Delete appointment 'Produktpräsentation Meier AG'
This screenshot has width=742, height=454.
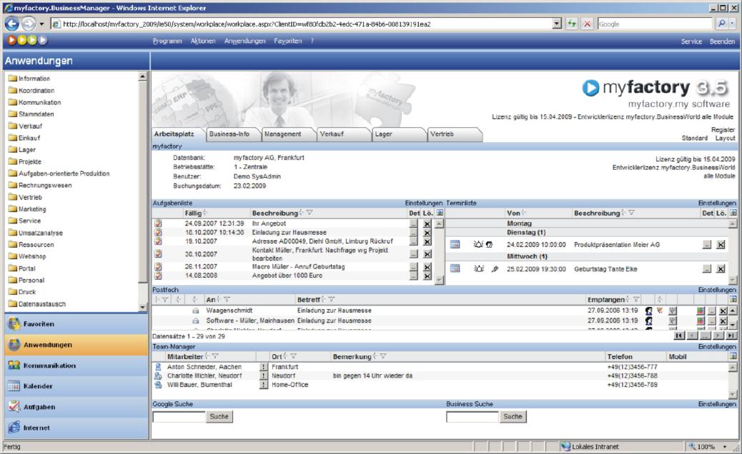click(x=721, y=245)
